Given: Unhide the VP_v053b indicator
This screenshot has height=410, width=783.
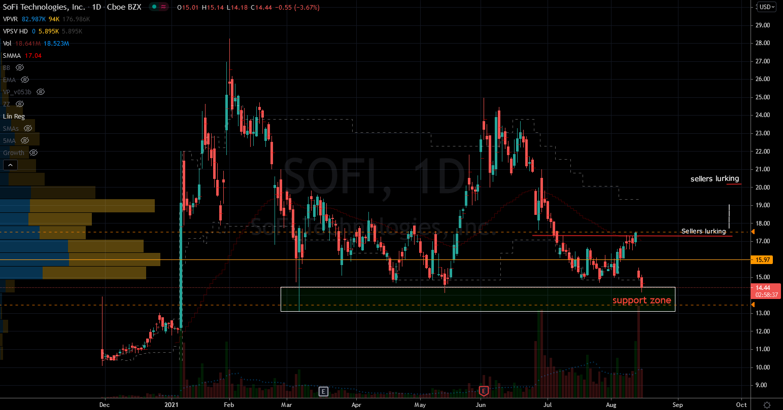Looking at the screenshot, I should (41, 92).
